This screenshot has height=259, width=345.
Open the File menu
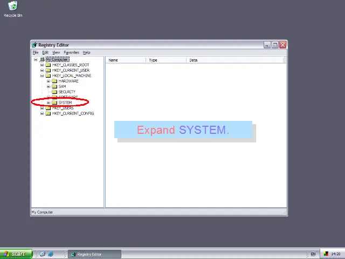click(36, 52)
